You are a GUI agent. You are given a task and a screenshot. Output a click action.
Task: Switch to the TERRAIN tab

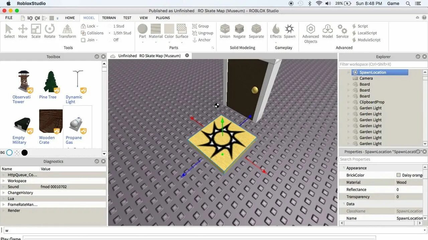(109, 18)
